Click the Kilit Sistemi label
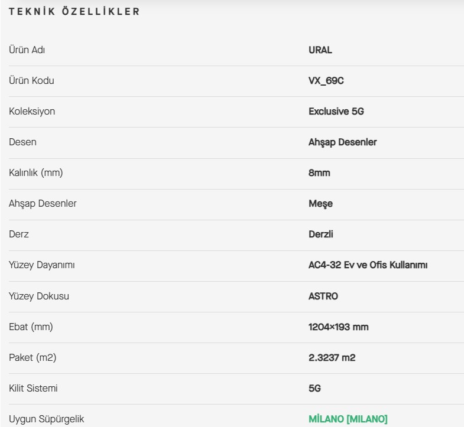The width and height of the screenshot is (464, 427). pos(33,388)
